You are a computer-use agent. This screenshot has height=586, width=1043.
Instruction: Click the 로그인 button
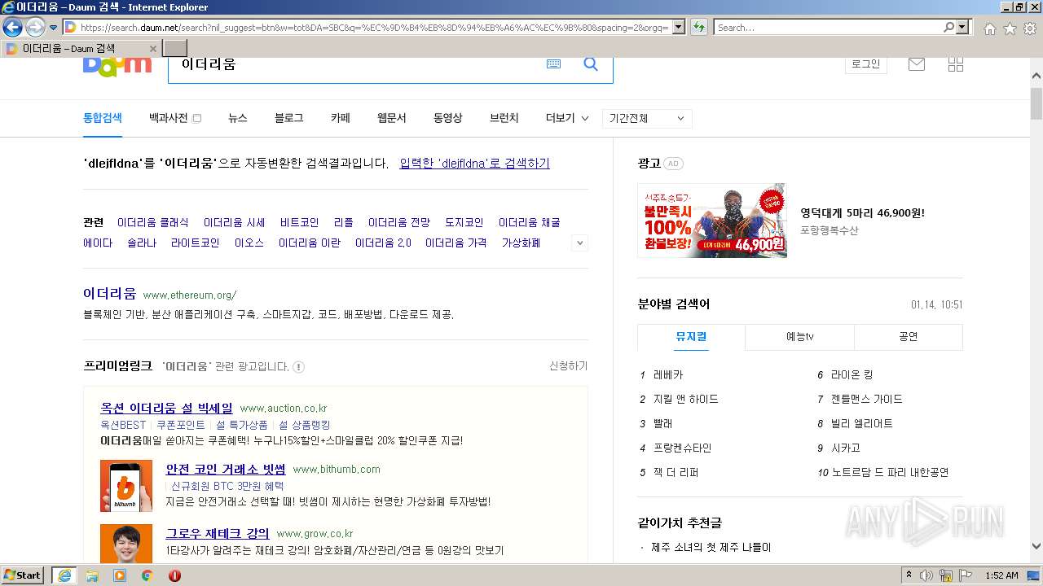pos(865,64)
